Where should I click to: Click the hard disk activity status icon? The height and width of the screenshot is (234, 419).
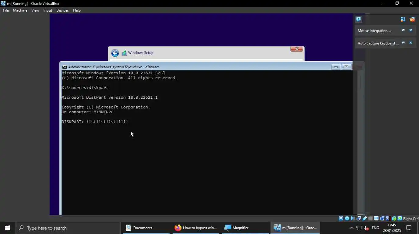[x=341, y=218]
